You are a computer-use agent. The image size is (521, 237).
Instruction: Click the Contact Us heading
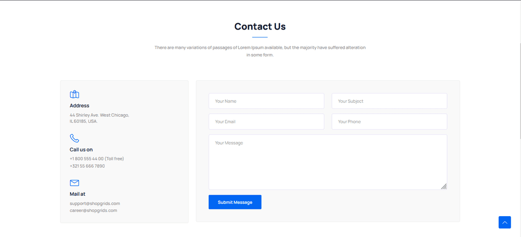260,27
